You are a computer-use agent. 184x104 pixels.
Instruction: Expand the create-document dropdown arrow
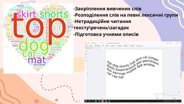(x=96, y=43)
